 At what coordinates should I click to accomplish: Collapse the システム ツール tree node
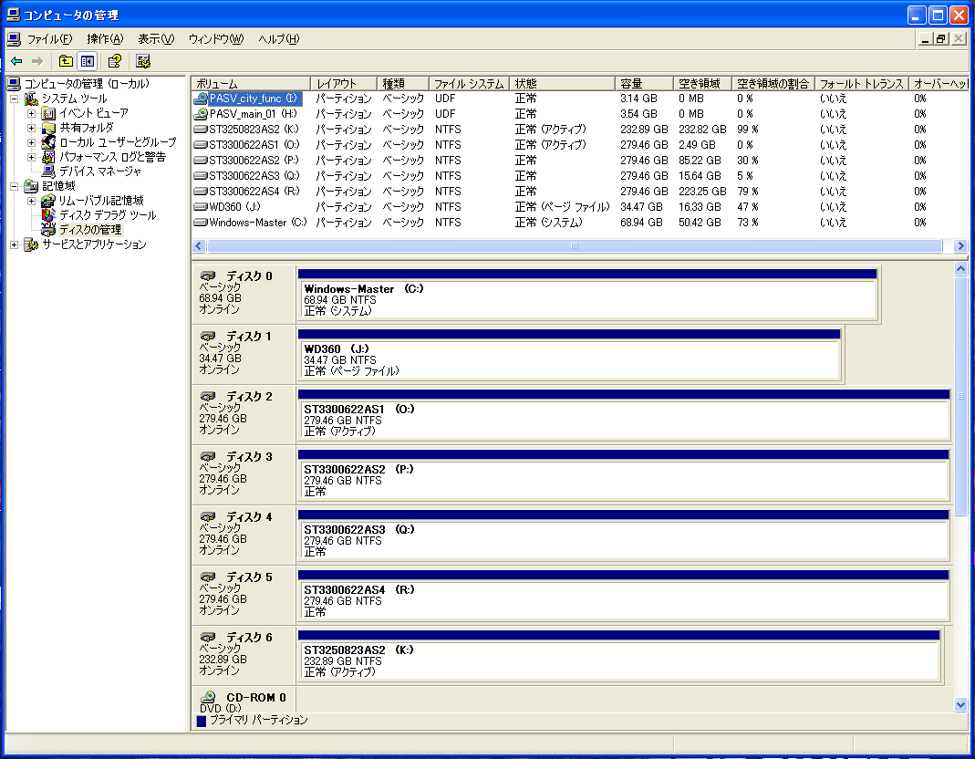[15, 99]
